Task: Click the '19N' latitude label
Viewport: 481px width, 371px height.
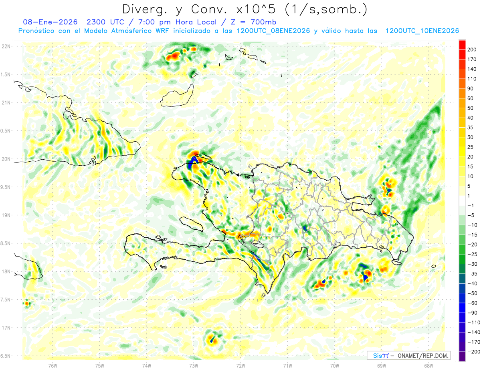Action: click(6, 215)
